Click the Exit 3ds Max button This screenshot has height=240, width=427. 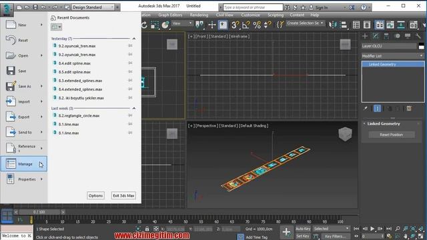click(x=123, y=195)
